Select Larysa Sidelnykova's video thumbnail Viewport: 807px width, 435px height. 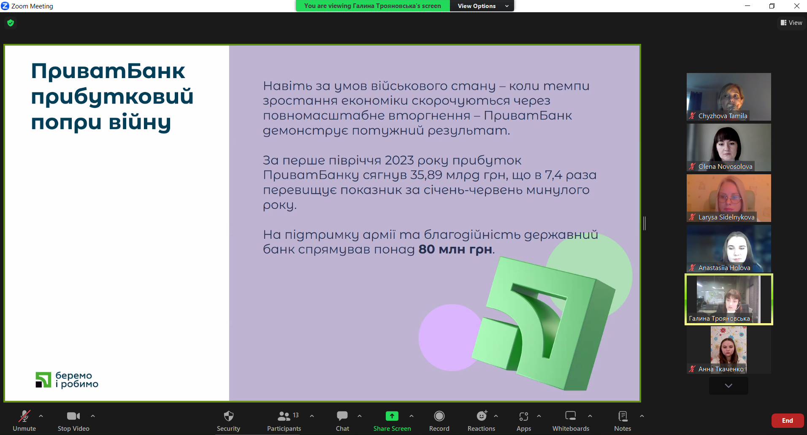(x=728, y=198)
